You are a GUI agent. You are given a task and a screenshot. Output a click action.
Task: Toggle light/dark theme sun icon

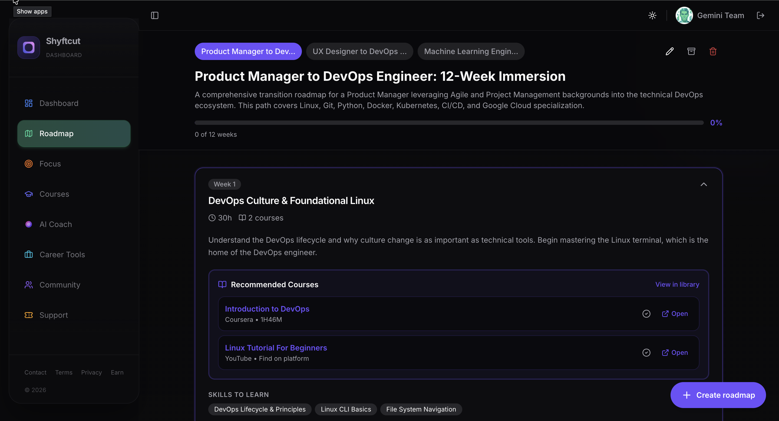click(x=652, y=15)
